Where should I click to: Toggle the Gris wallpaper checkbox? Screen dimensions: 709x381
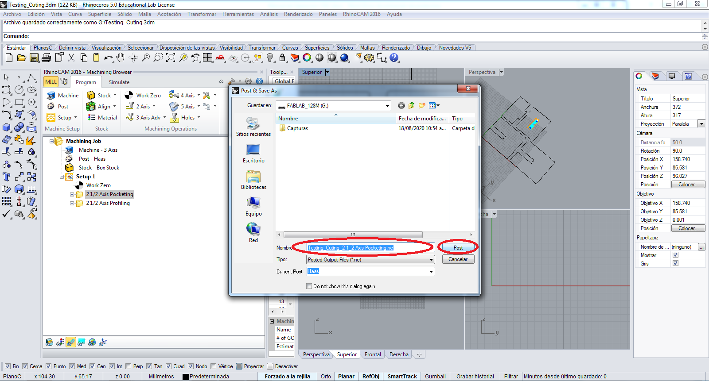[x=676, y=263]
